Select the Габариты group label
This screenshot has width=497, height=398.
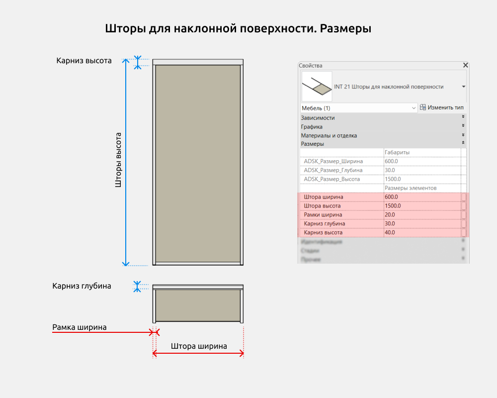pyautogui.click(x=397, y=152)
